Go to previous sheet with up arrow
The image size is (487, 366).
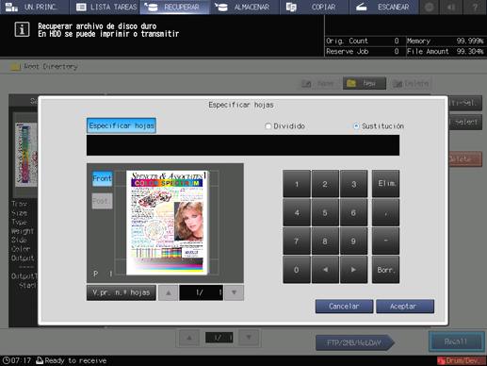click(169, 292)
